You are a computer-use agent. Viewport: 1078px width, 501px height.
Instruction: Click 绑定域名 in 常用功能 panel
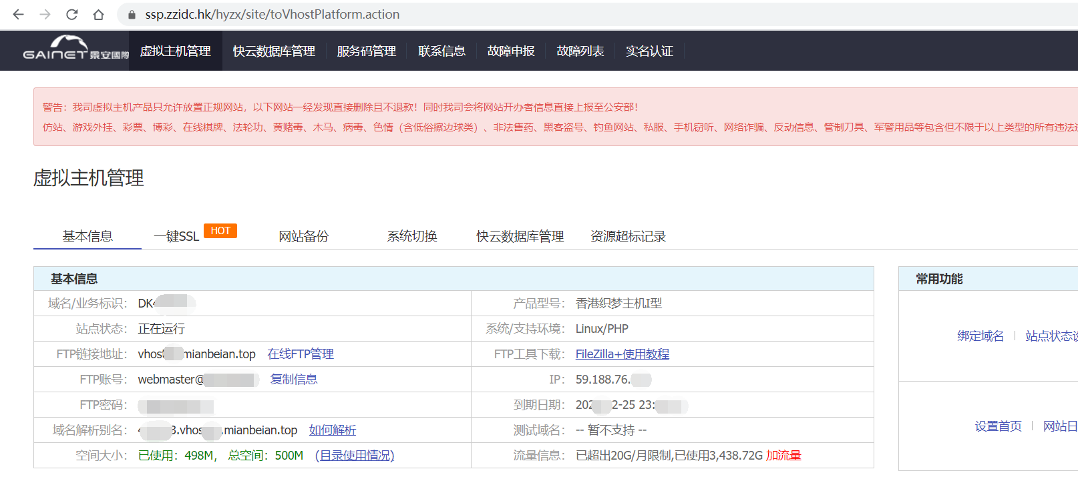(980, 336)
